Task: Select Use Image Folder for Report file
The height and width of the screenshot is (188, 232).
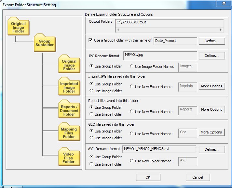Action: coord(91,114)
